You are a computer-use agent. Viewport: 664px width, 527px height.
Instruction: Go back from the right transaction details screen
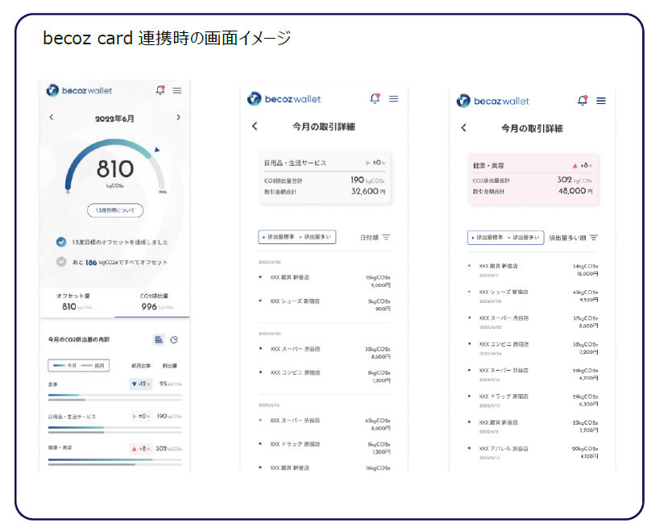(x=463, y=128)
